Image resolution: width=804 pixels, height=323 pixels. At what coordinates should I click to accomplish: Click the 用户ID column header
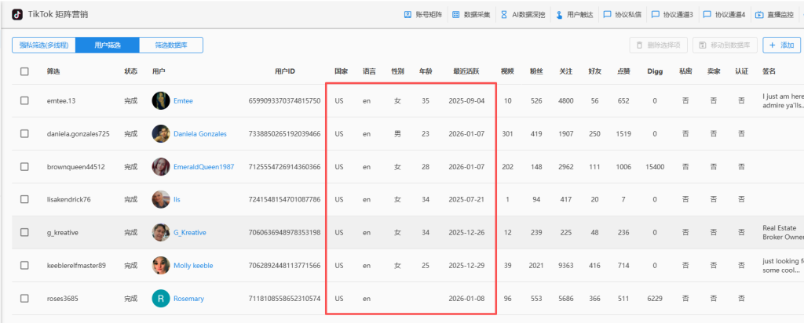coord(284,71)
